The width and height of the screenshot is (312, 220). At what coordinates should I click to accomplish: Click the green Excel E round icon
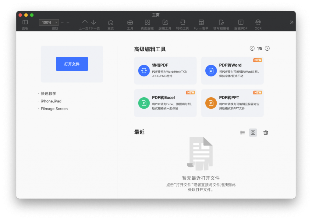pos(144,103)
